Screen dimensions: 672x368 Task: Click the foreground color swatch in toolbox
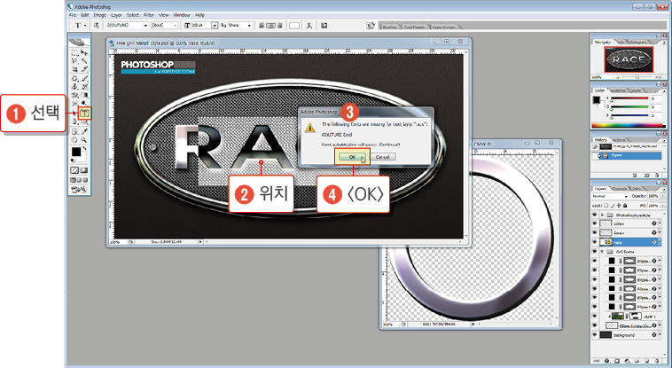pos(76,152)
